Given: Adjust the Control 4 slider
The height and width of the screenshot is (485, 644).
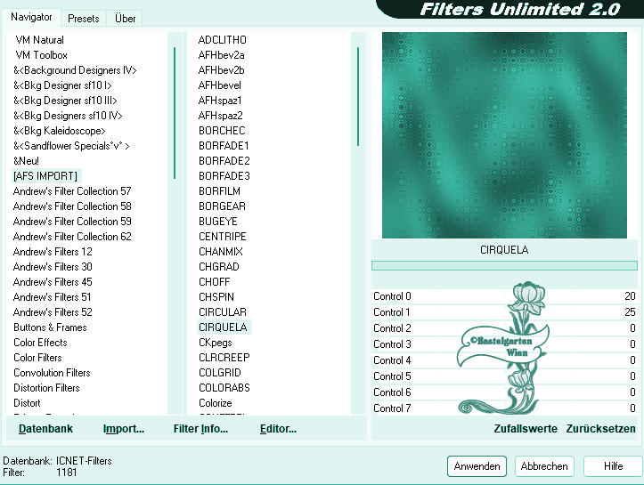Looking at the screenshot, I should [504, 360].
